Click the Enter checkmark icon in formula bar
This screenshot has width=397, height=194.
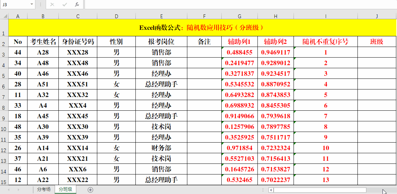65,4
